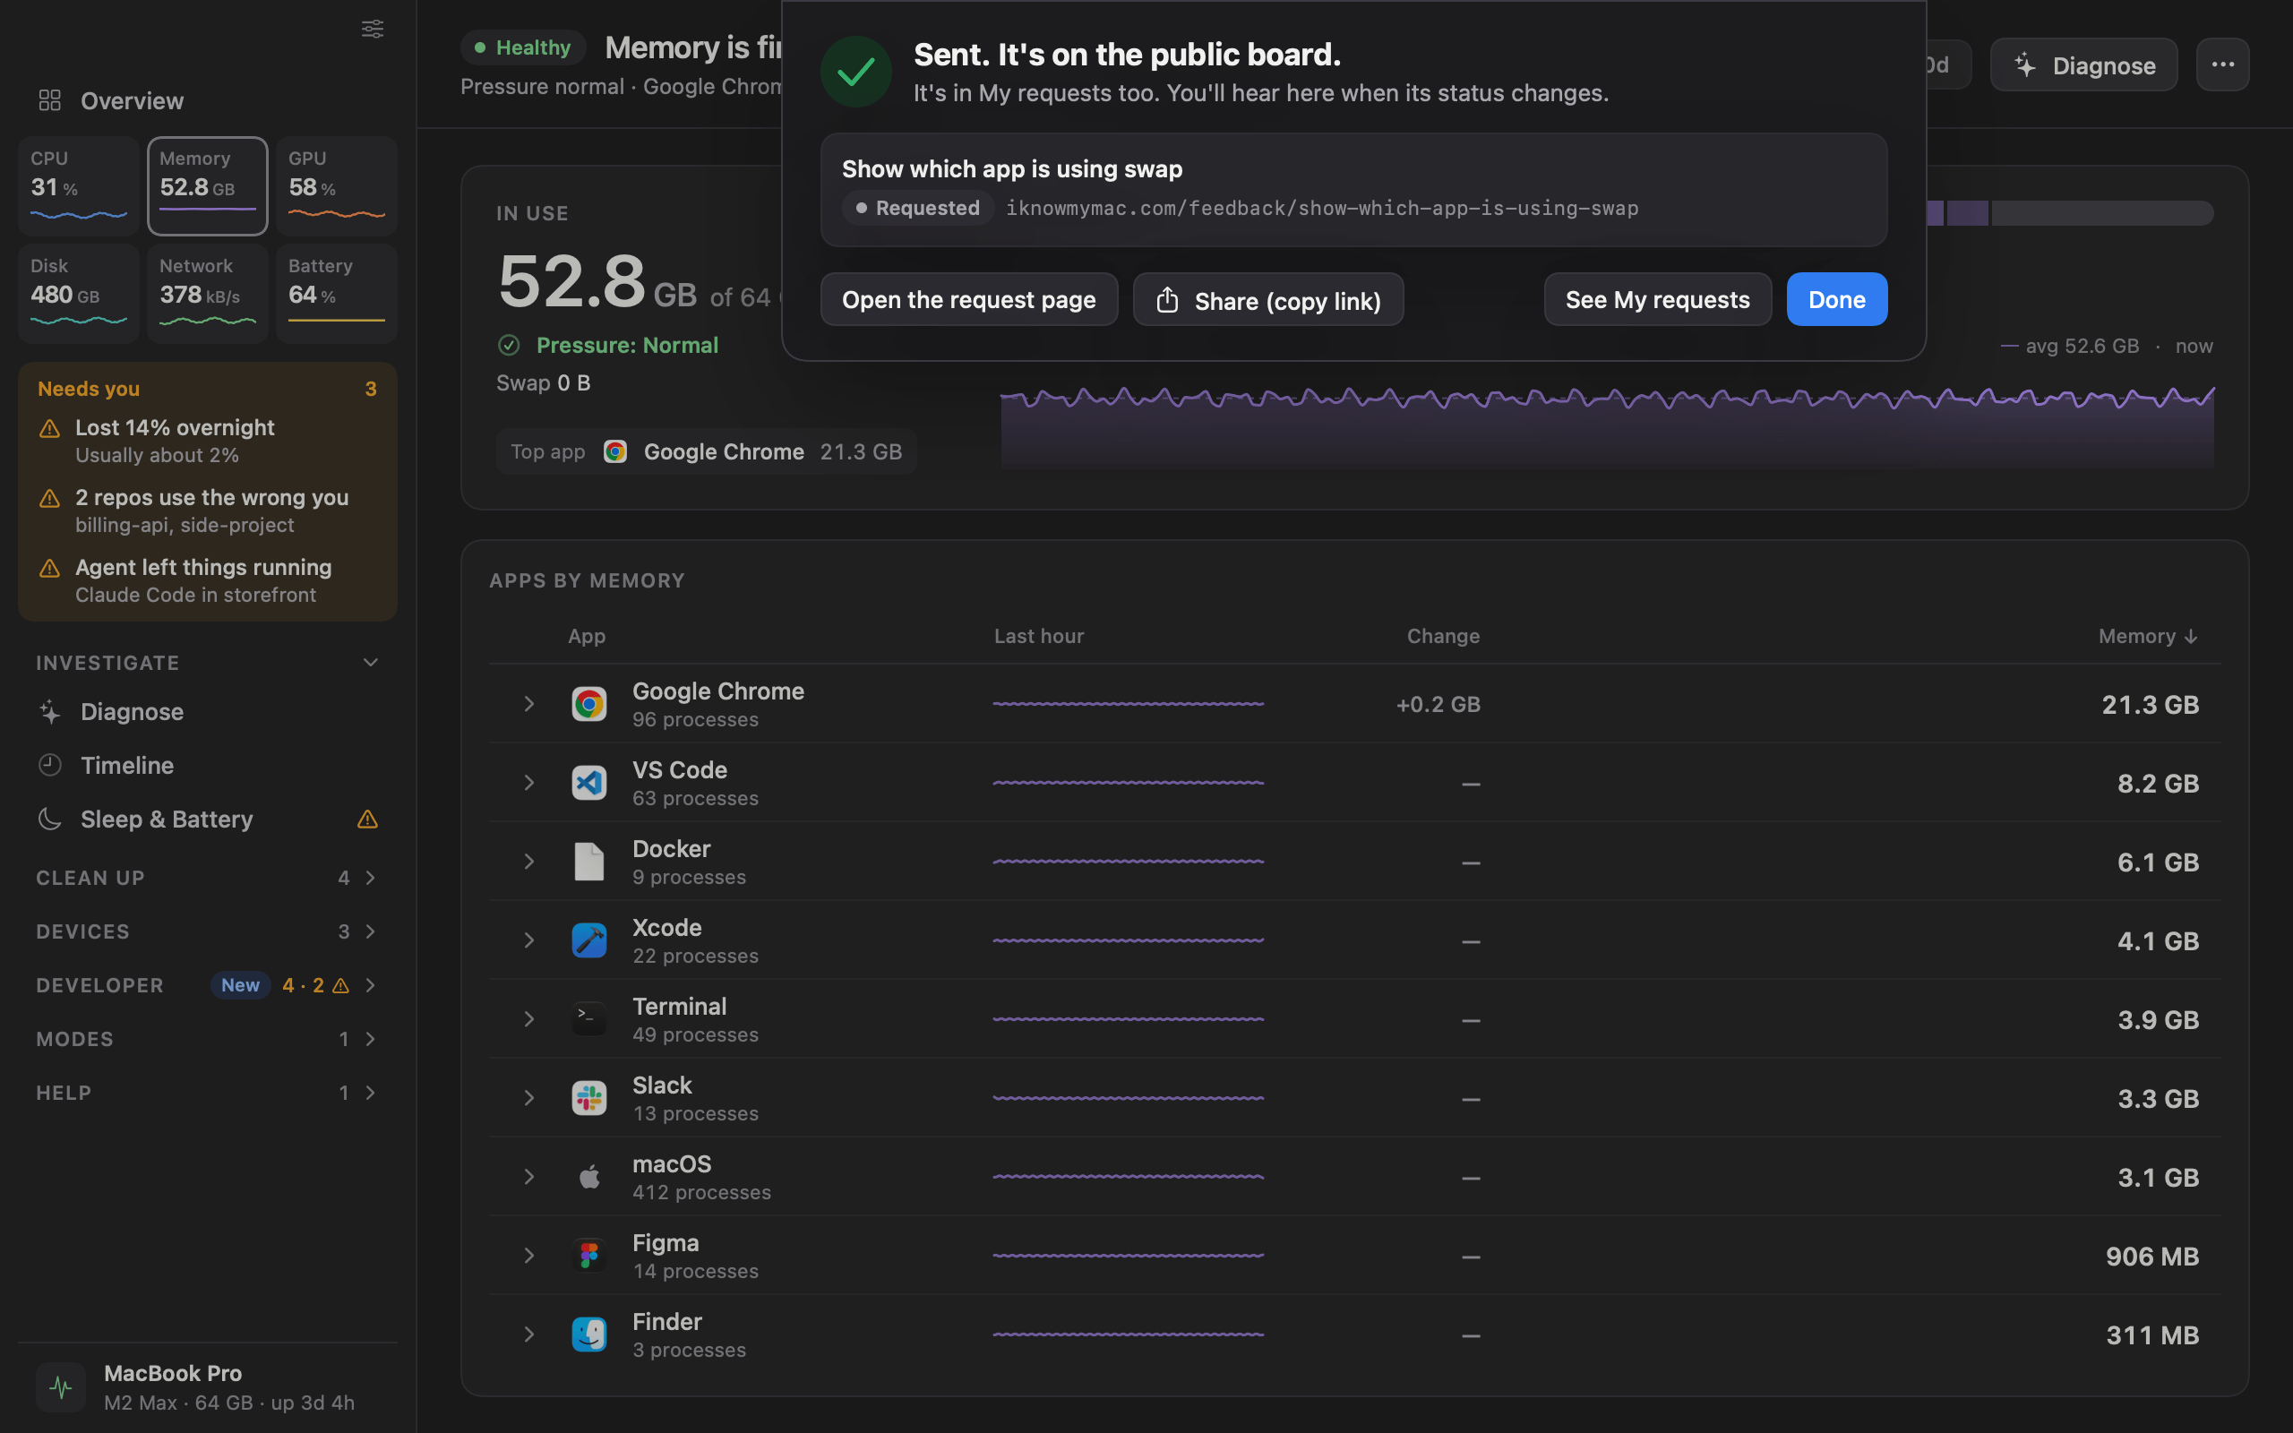Click Share (copy link) button
This screenshot has height=1433, width=2293.
click(x=1267, y=299)
